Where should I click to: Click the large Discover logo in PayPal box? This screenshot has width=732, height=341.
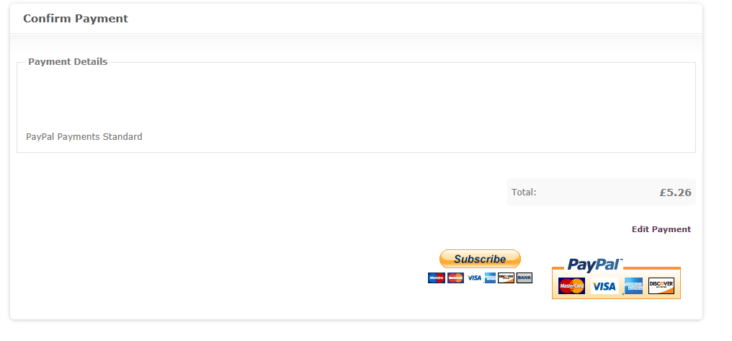(661, 285)
